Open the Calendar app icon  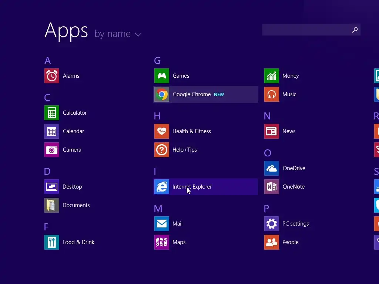[x=52, y=131]
